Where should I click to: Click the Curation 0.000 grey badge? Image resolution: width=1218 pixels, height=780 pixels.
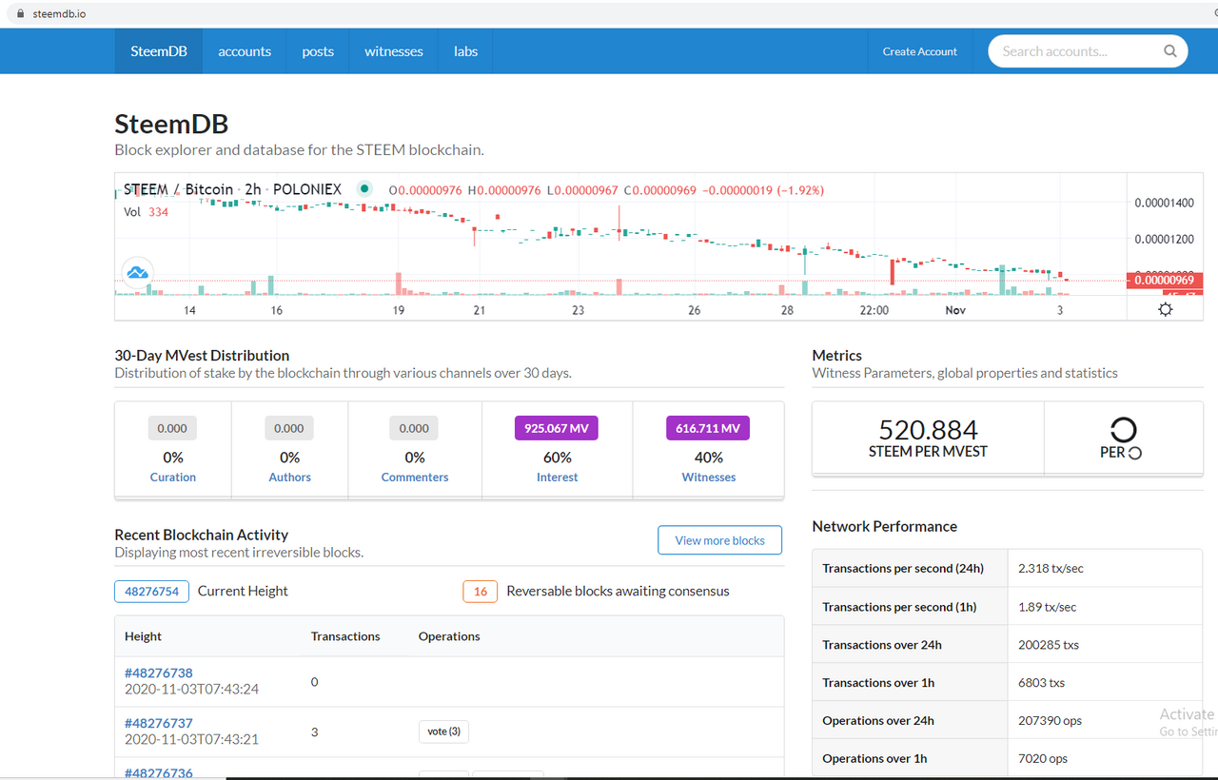coord(172,428)
